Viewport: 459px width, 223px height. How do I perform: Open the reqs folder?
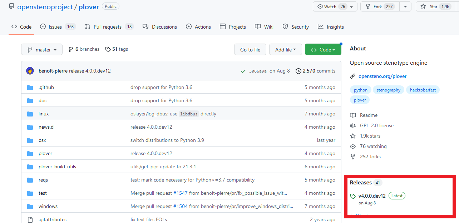pos(43,180)
